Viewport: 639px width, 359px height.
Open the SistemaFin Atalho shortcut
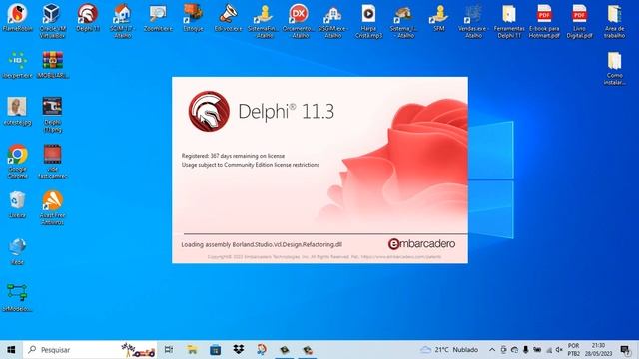click(x=264, y=20)
